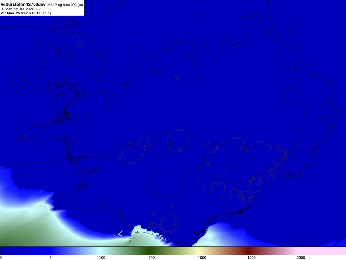Click the colorbar tick label 1500
This screenshot has height=260, width=346.
pyautogui.click(x=251, y=258)
